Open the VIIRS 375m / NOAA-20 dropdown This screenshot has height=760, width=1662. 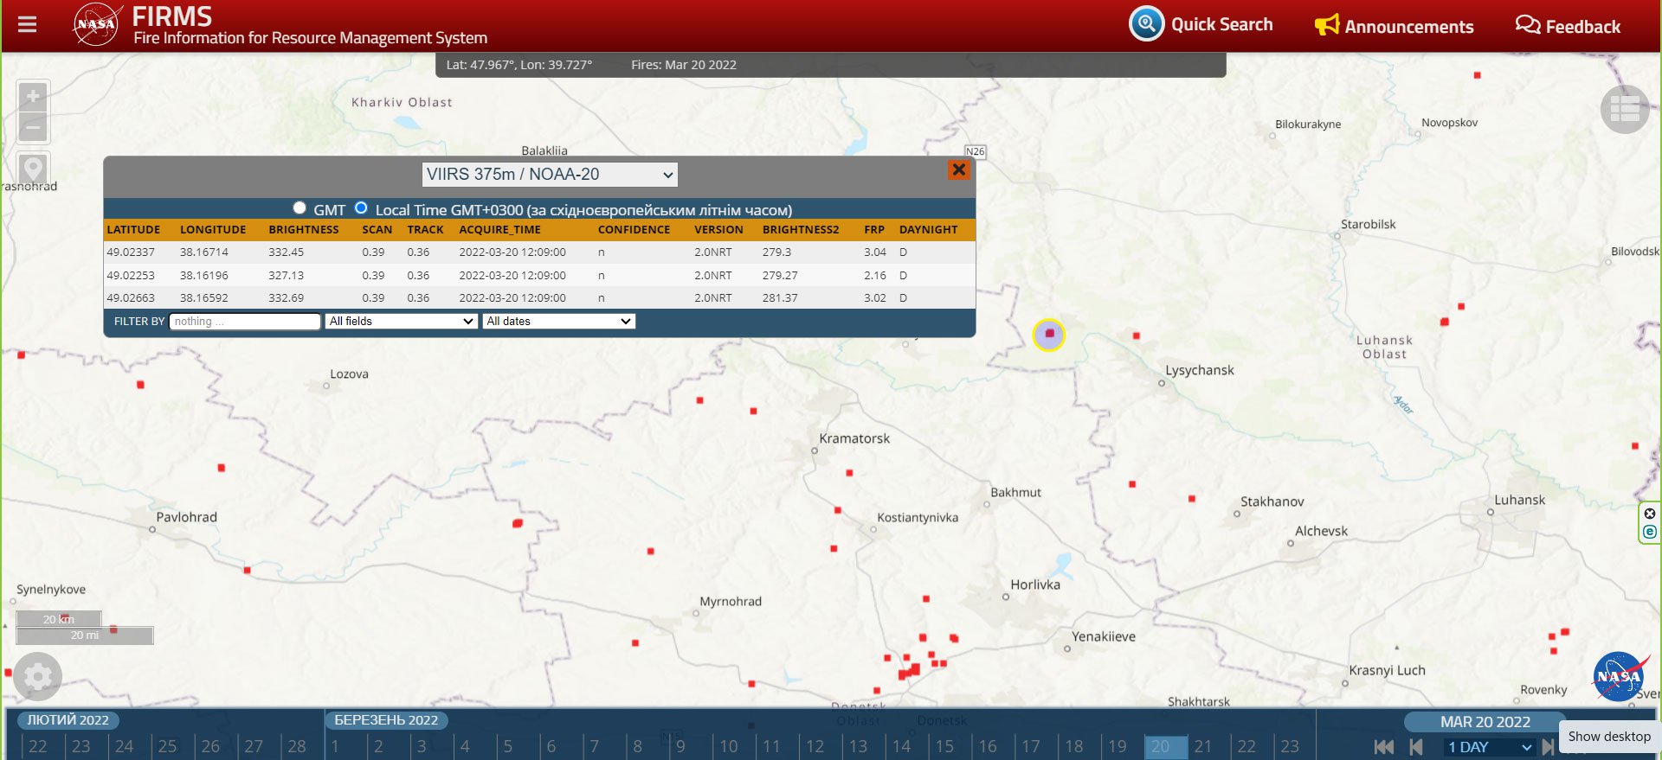pos(550,175)
